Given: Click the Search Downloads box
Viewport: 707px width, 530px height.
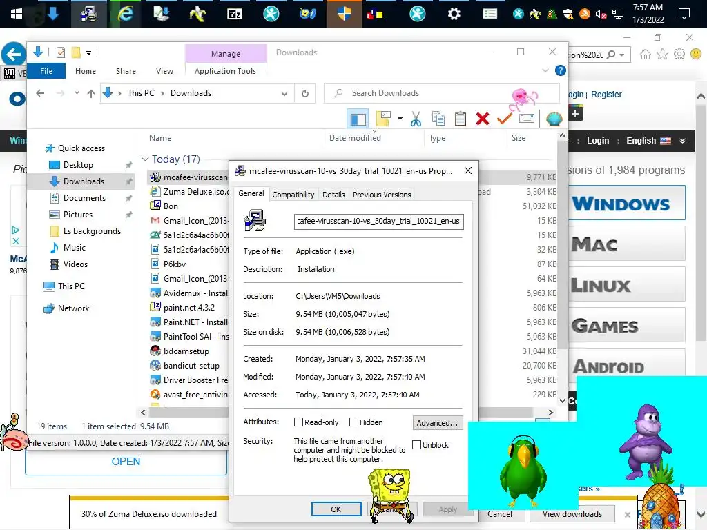Looking at the screenshot, I should [x=442, y=93].
